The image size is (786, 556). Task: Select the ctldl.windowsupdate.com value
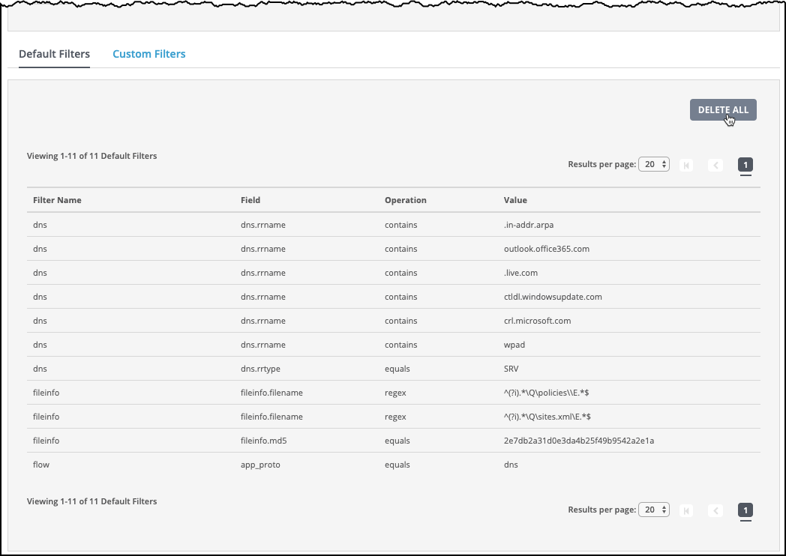click(553, 297)
